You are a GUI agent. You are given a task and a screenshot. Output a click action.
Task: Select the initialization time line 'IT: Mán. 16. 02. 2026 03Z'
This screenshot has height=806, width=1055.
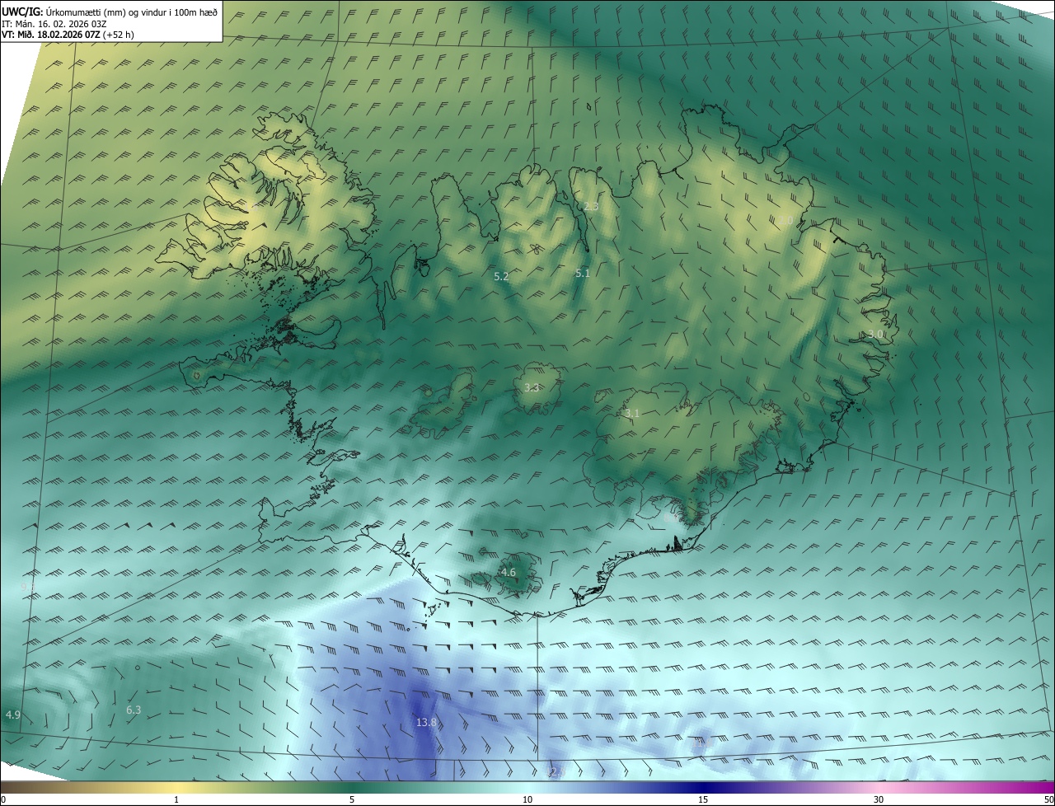(54, 23)
